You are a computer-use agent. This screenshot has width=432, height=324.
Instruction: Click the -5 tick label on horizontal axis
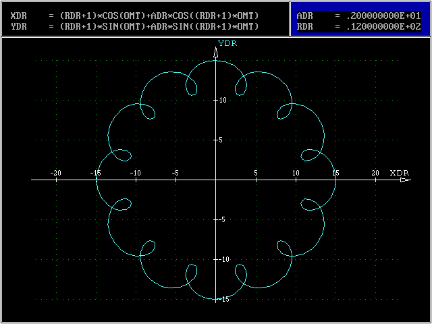[x=175, y=173]
